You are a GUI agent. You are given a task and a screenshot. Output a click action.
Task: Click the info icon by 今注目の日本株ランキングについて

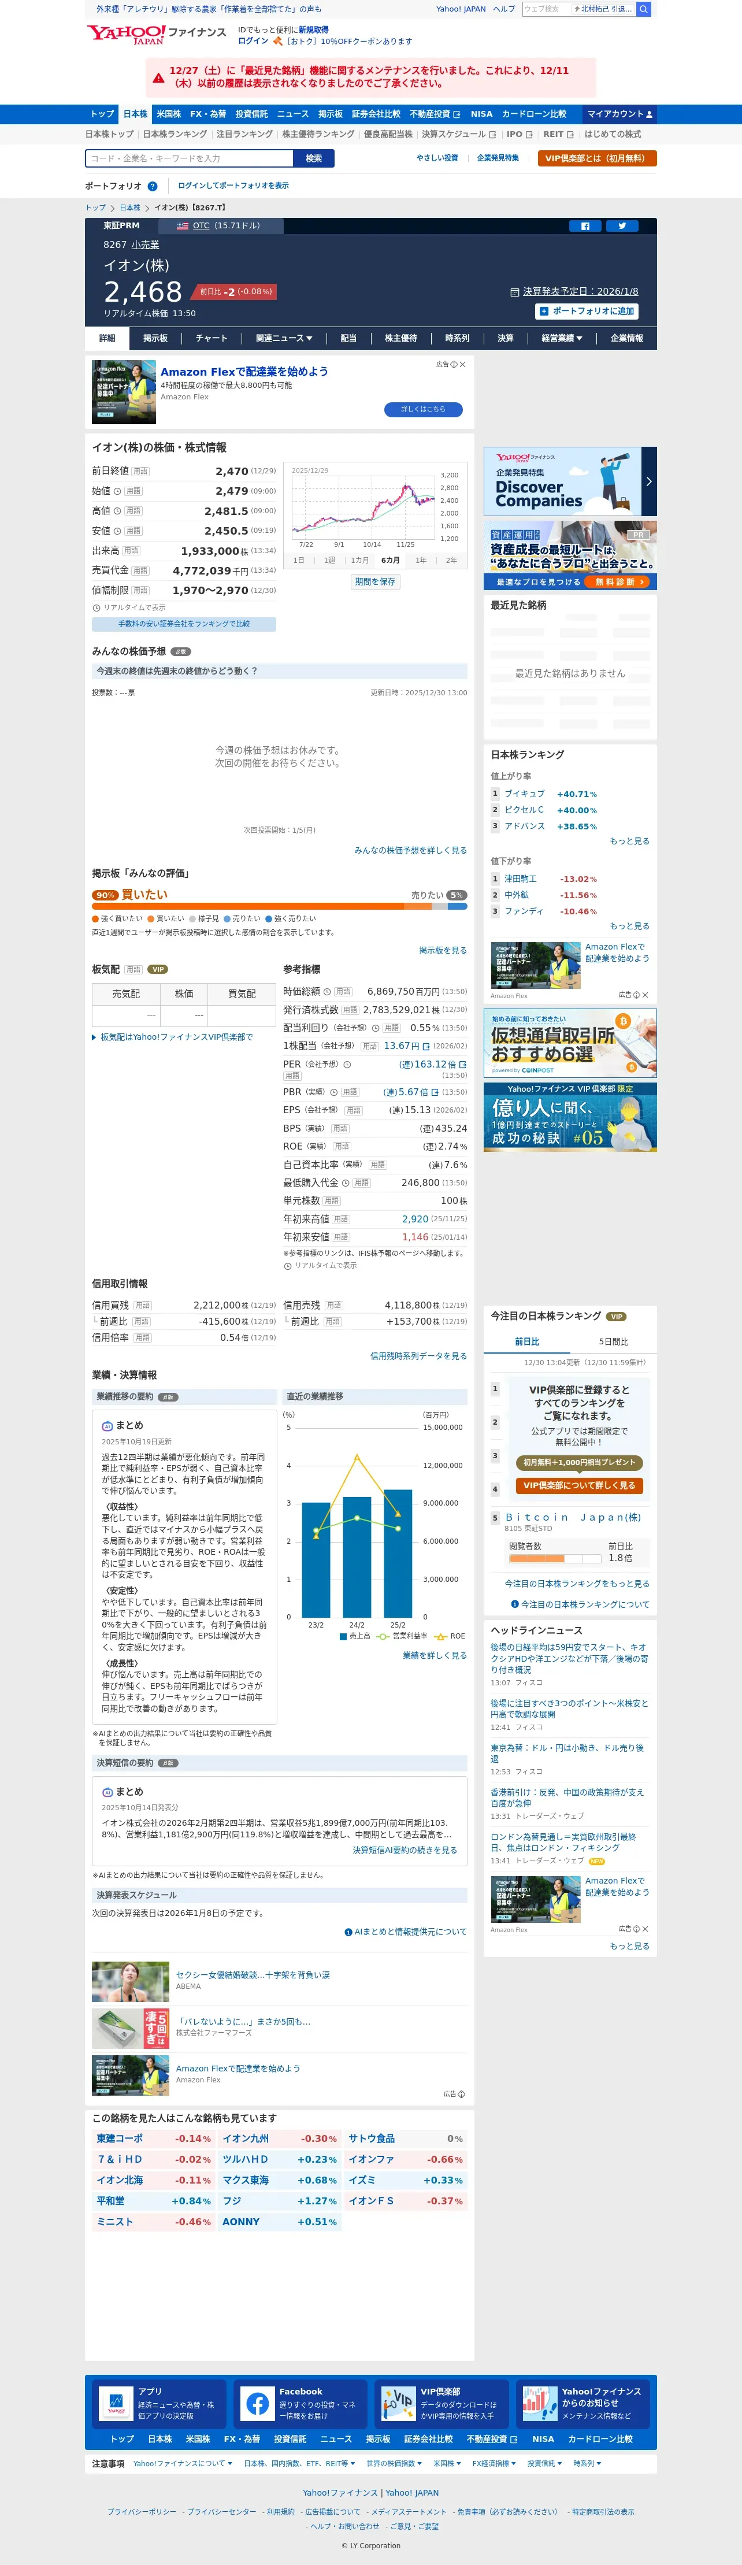point(515,1604)
